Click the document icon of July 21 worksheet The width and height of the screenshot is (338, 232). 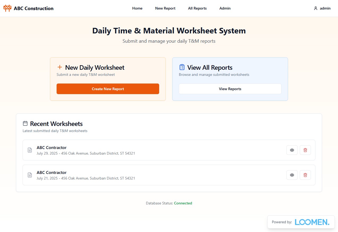[x=30, y=175]
